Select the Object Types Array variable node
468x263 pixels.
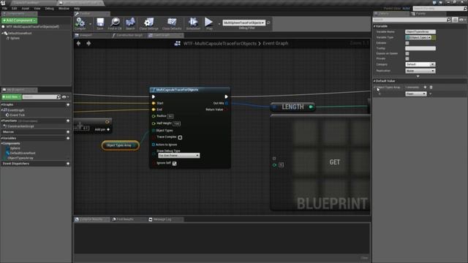pyautogui.click(x=120, y=145)
